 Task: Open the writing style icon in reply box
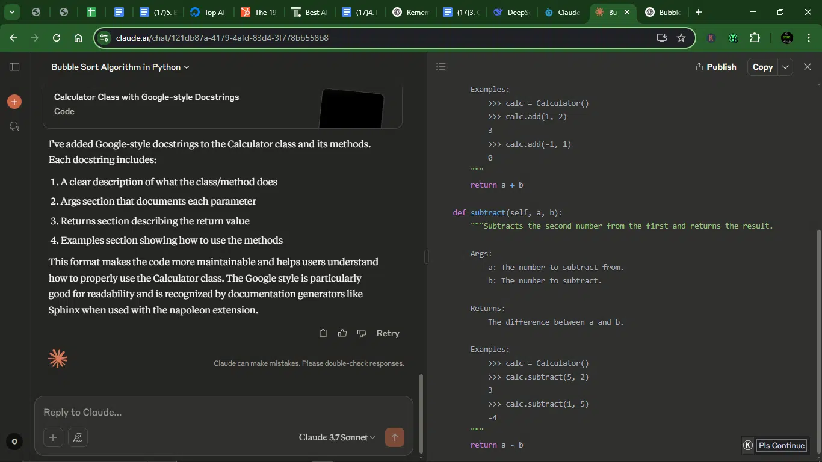coord(78,437)
